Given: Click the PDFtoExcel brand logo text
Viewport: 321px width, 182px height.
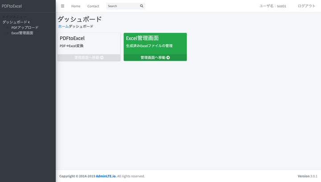Looking at the screenshot, I should click(12, 6).
